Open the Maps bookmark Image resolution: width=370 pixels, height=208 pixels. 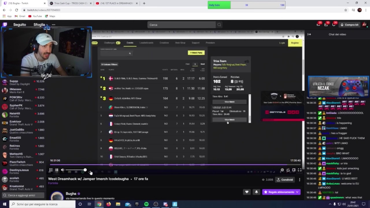point(50,16)
